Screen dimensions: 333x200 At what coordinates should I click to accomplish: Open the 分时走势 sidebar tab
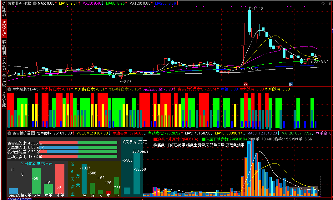pos(4,10)
